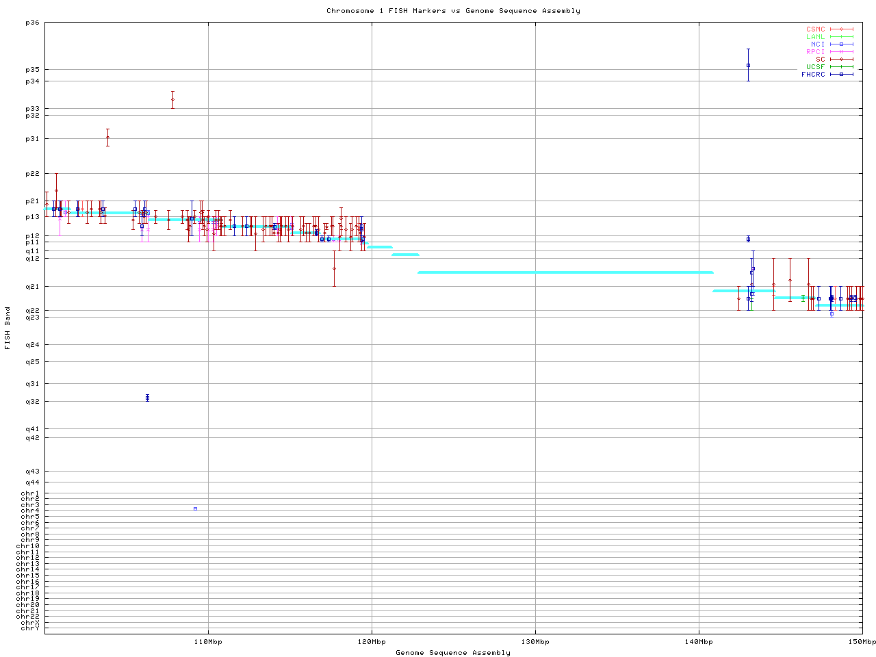Select the black marker near p31
The image size is (876, 657).
[107, 138]
